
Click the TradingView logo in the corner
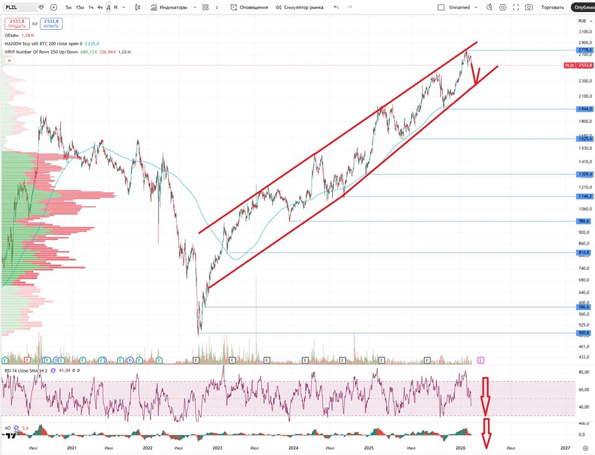11,436
